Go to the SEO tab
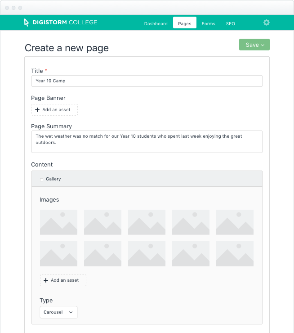 tap(230, 23)
